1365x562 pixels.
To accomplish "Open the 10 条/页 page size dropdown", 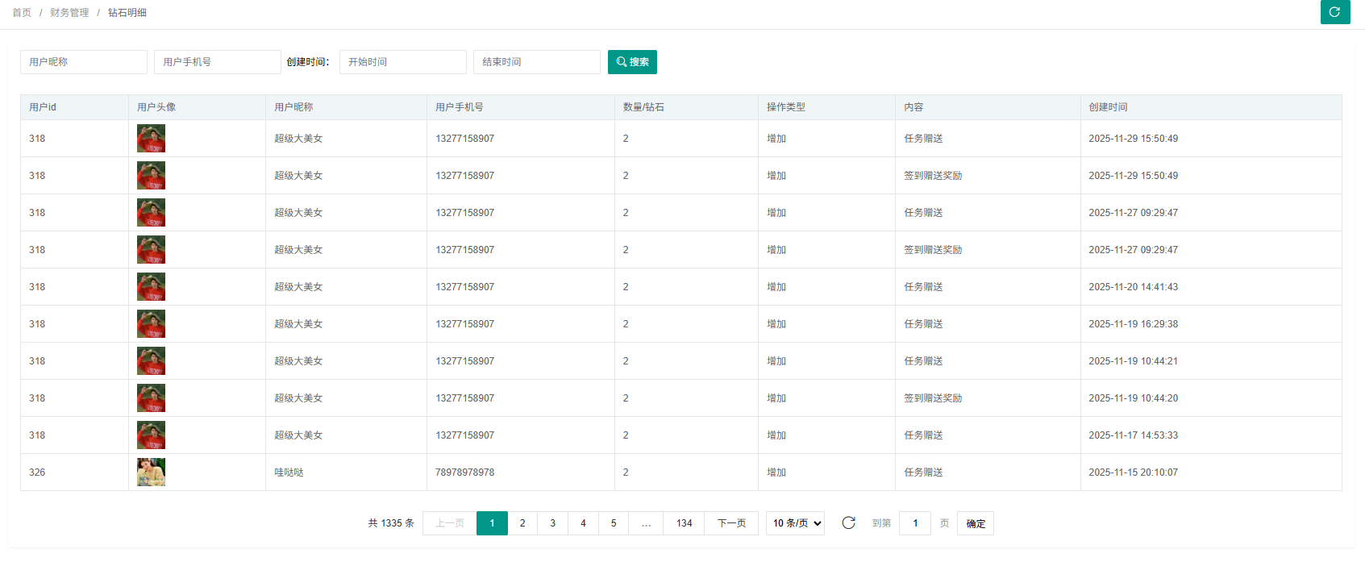I will [x=795, y=523].
